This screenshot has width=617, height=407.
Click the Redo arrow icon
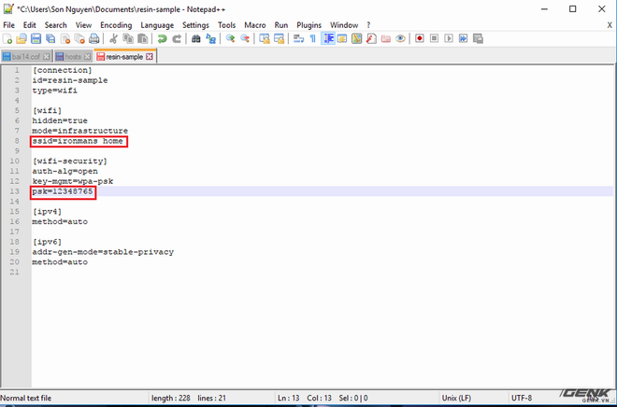click(x=177, y=38)
